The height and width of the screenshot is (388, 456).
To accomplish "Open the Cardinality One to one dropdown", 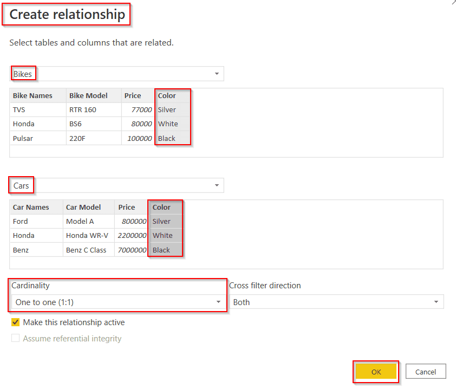I will (x=119, y=302).
